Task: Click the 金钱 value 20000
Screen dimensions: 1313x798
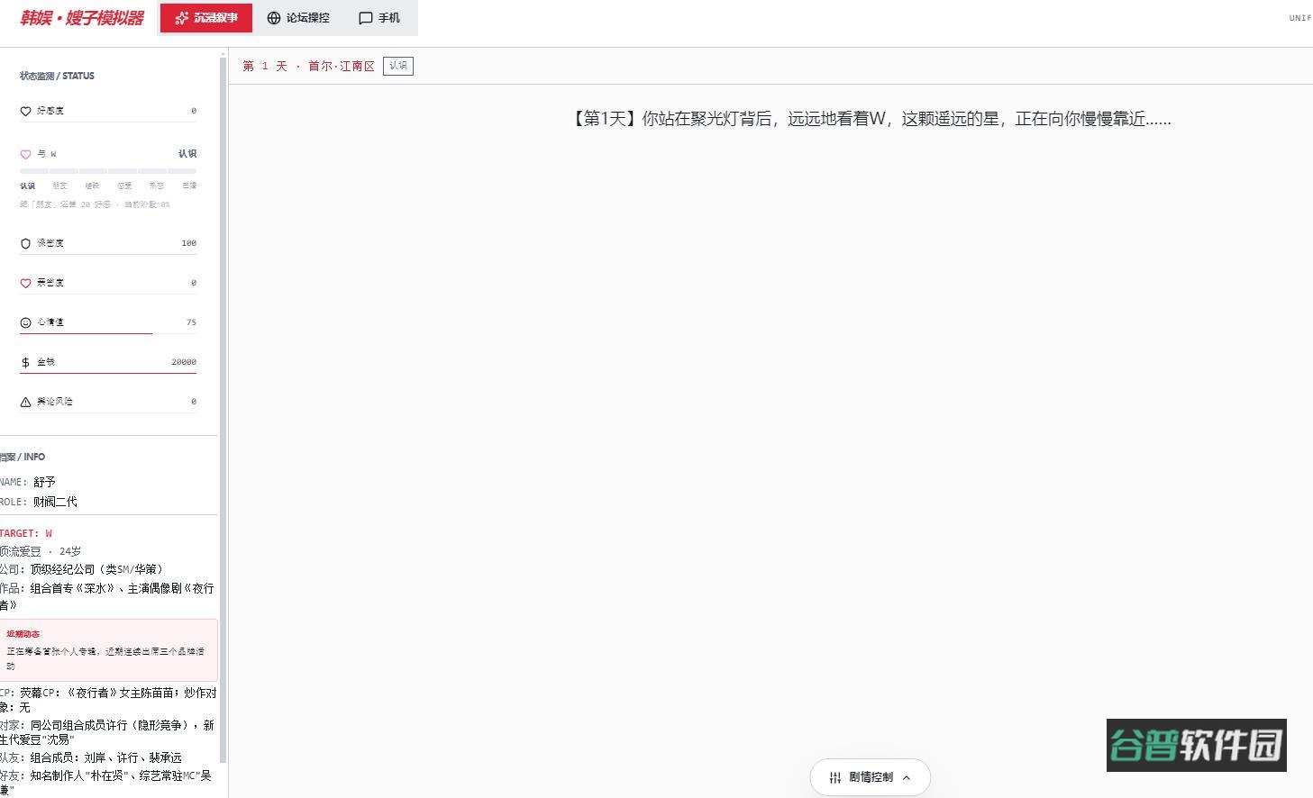Action: click(184, 362)
